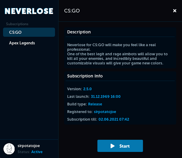The width and height of the screenshot is (182, 158).
Task: Click the sirpotatojoe username beside the avatar
Action: 29,146
